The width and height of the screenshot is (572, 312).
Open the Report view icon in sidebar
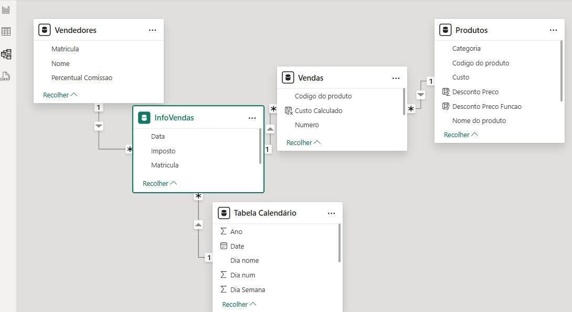(x=6, y=10)
